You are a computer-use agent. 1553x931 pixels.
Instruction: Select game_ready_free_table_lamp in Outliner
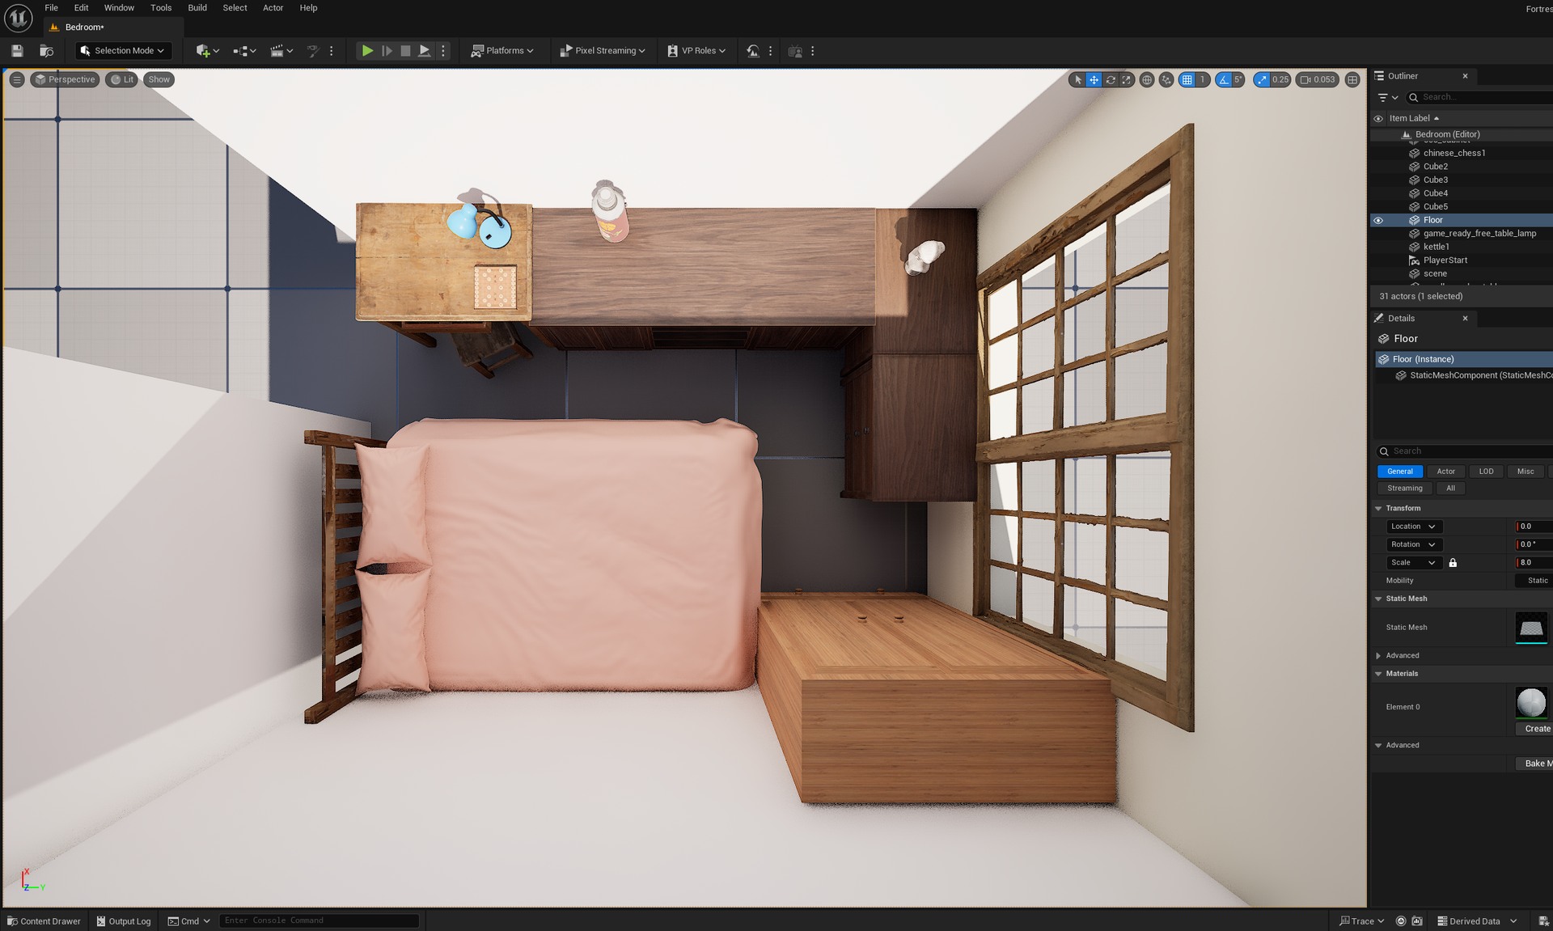(1479, 233)
